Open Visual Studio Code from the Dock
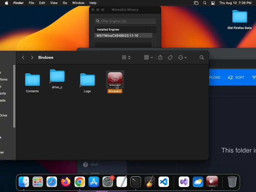The height and width of the screenshot is (192, 256). click(163, 182)
